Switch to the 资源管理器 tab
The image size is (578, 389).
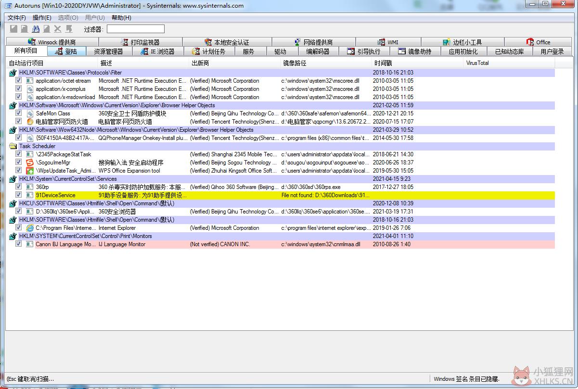coord(108,51)
